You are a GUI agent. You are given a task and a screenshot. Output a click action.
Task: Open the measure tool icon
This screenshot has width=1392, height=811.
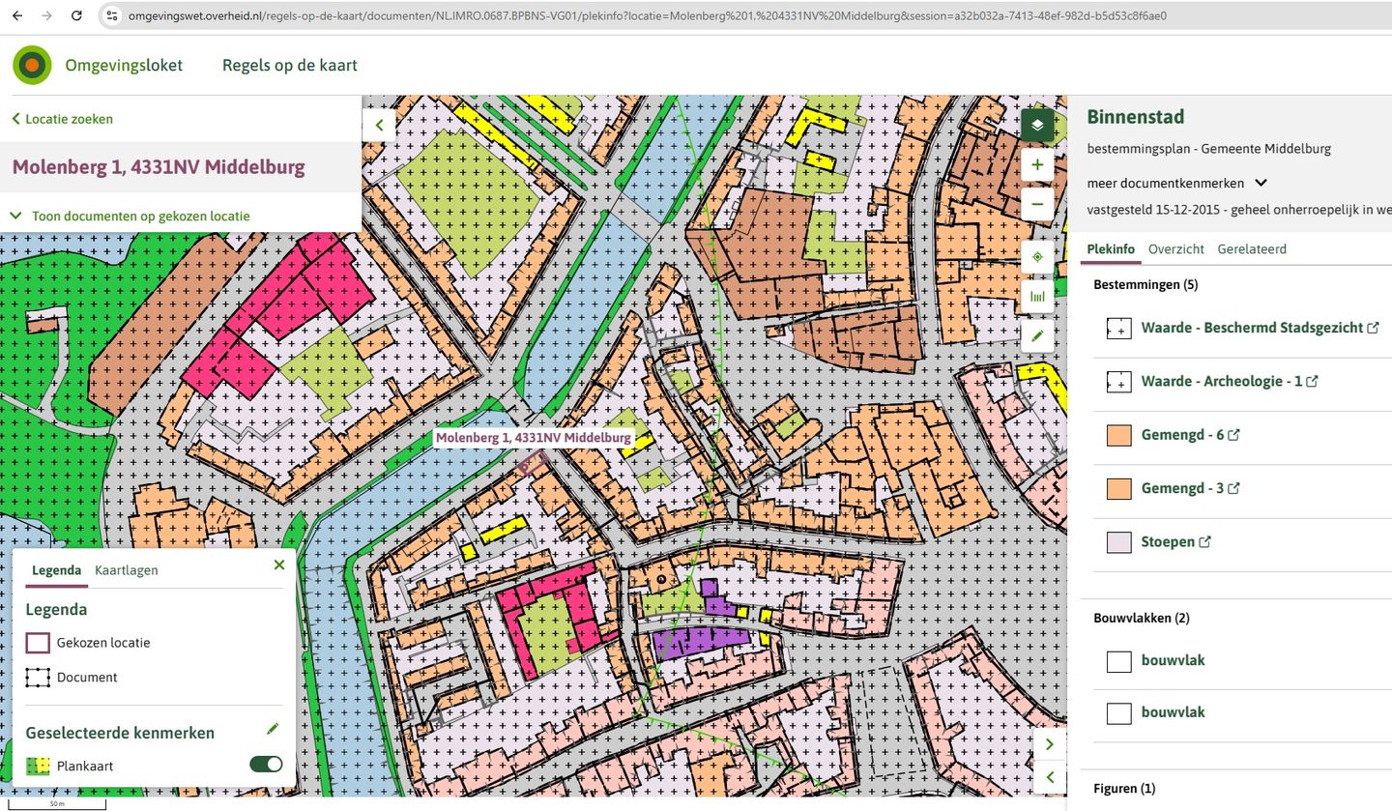tap(1037, 297)
